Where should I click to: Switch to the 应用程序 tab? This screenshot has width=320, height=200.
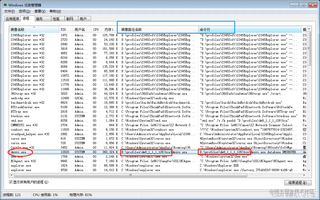pyautogui.click(x=12, y=19)
